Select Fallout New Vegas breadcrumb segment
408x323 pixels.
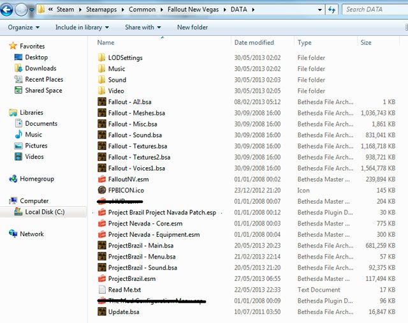click(x=193, y=10)
